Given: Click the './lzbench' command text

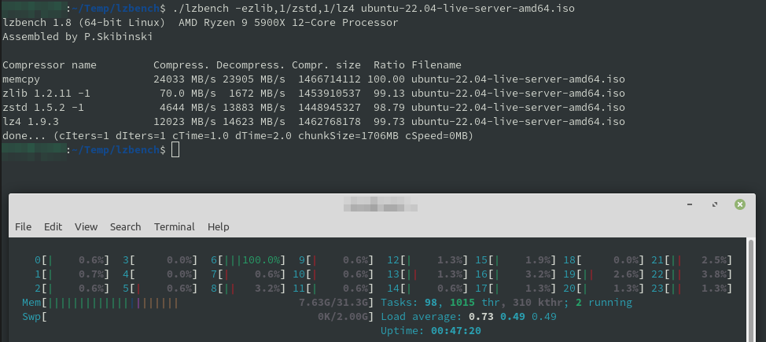Looking at the screenshot, I should 201,9.
